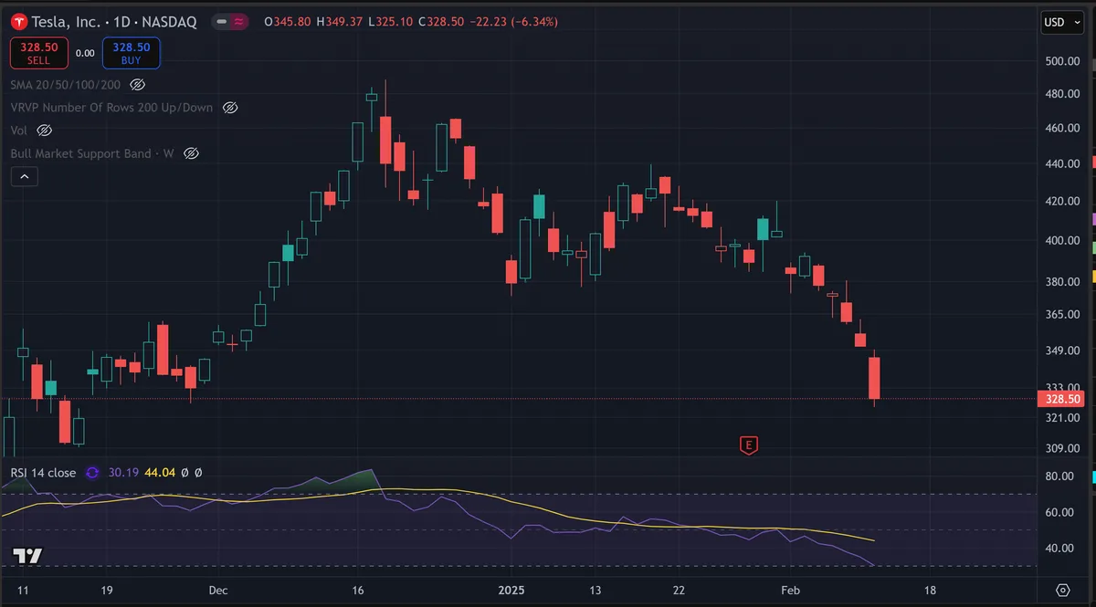The image size is (1096, 607).
Task: Click the 328.50 SELL button
Action: click(39, 53)
